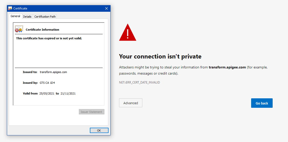
Task: Click "Your connection isn't private" heading
Action: [x=160, y=56]
